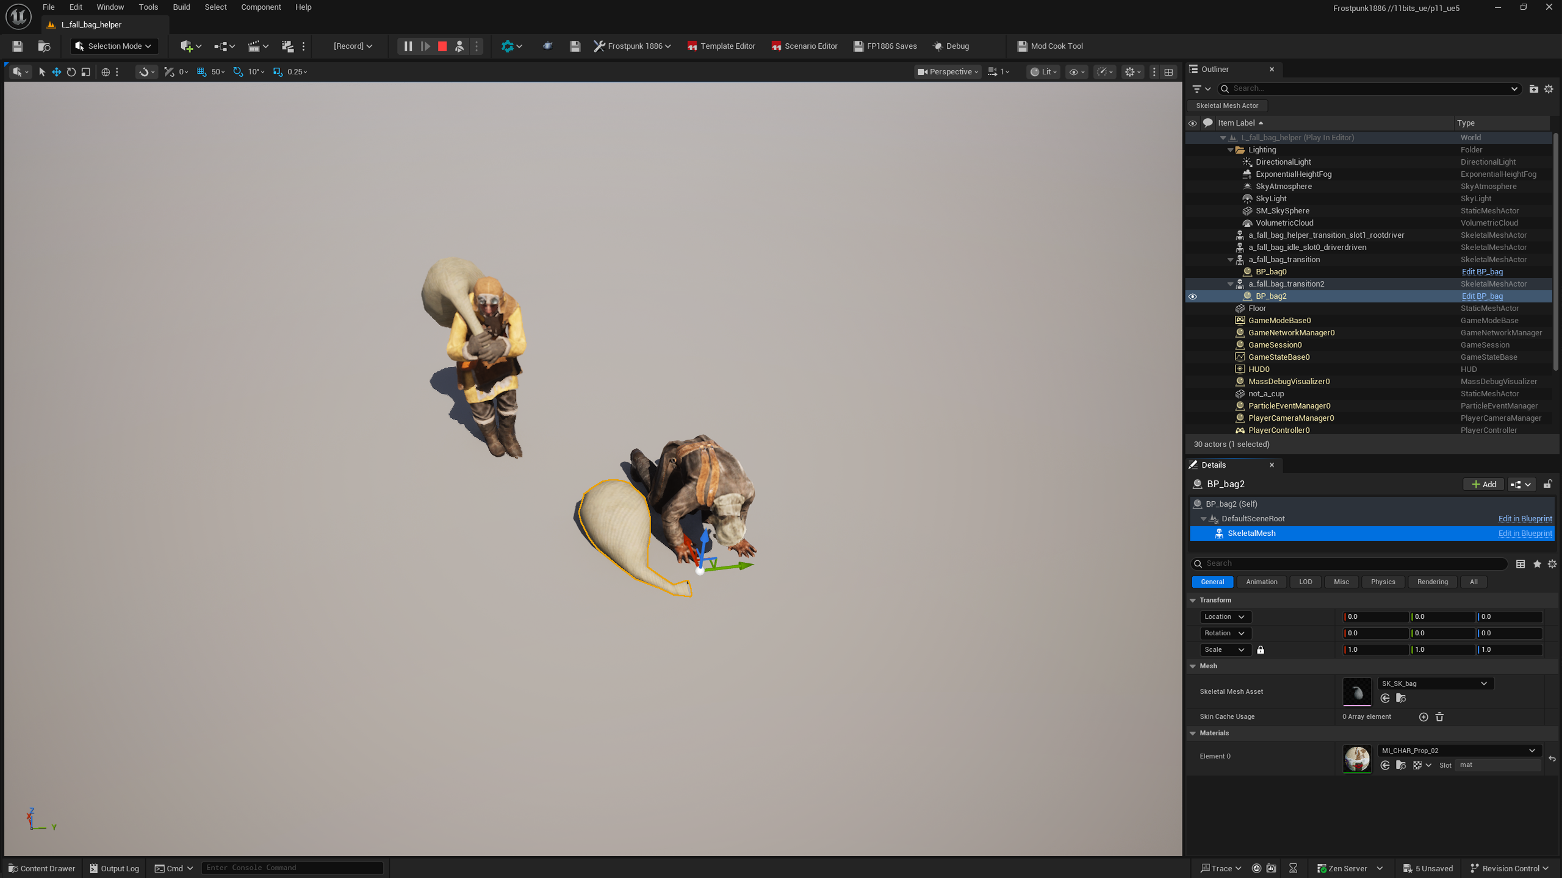Screen dimensions: 1562x878
Task: Toggle grid location snapping icon
Action: tap(201, 72)
